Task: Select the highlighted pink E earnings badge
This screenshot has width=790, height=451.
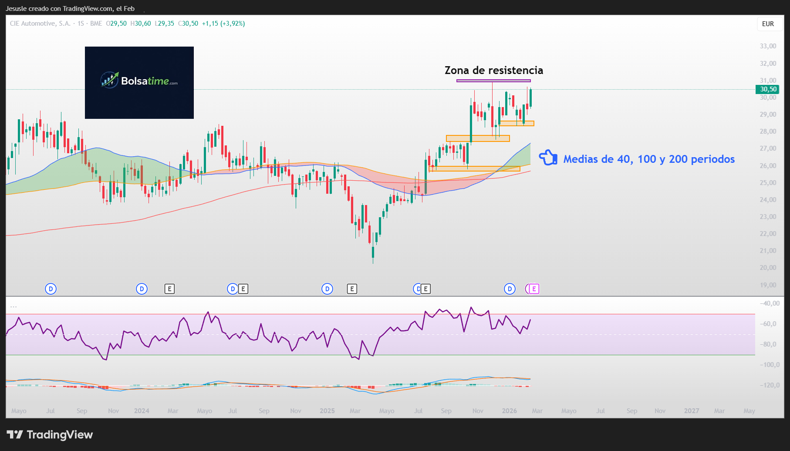Action: [533, 288]
